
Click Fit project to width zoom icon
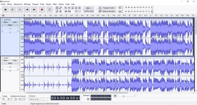pos(76,8)
